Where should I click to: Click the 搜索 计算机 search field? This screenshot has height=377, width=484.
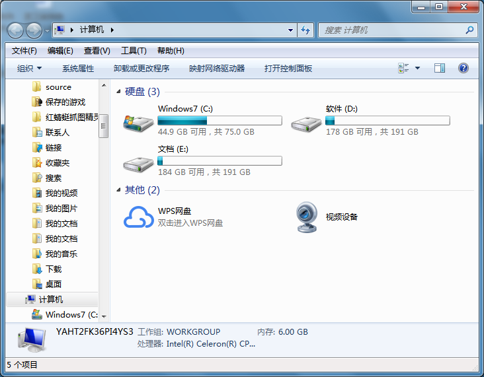coord(393,30)
